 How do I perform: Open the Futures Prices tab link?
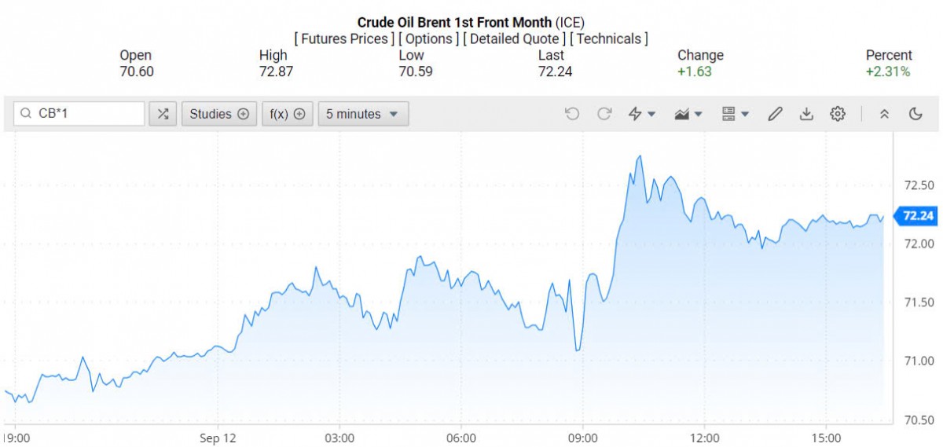point(344,38)
